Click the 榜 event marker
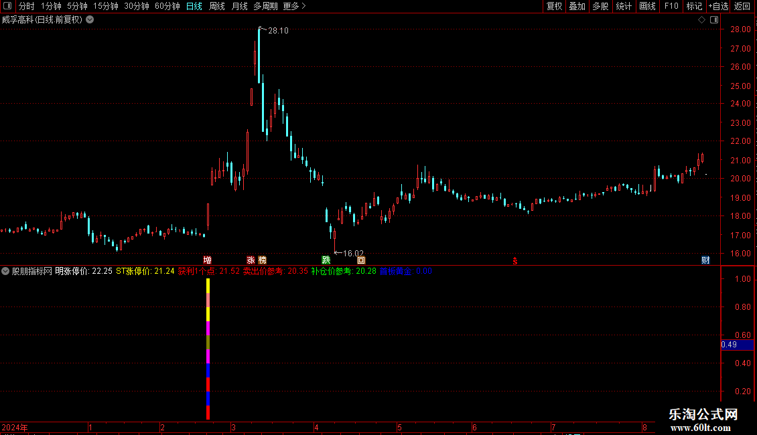The width and height of the screenshot is (757, 435). [262, 260]
